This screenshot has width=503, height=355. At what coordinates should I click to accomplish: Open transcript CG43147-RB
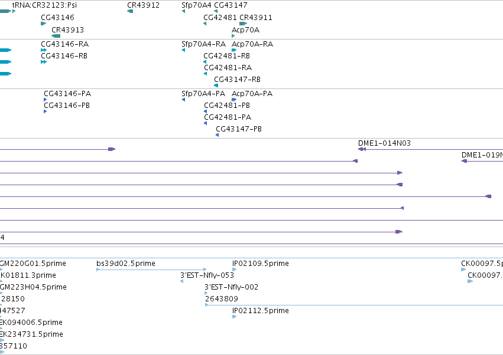click(238, 80)
